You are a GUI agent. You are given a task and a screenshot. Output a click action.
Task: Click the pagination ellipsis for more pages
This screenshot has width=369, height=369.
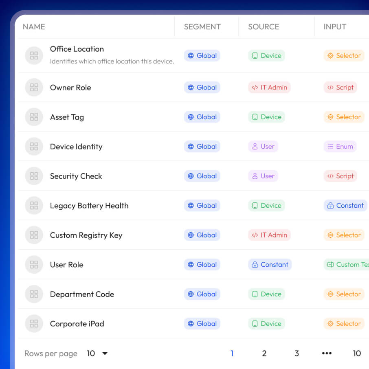point(327,353)
